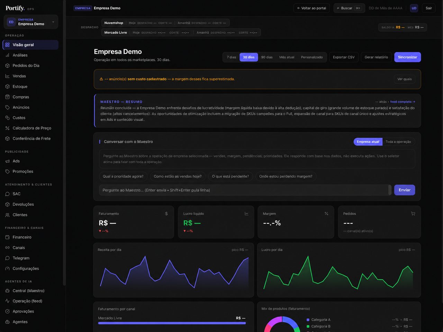Click the Telegram message icon

(7, 258)
